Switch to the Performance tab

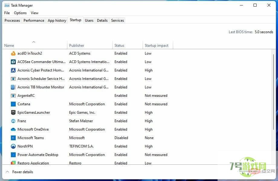[x=34, y=21]
